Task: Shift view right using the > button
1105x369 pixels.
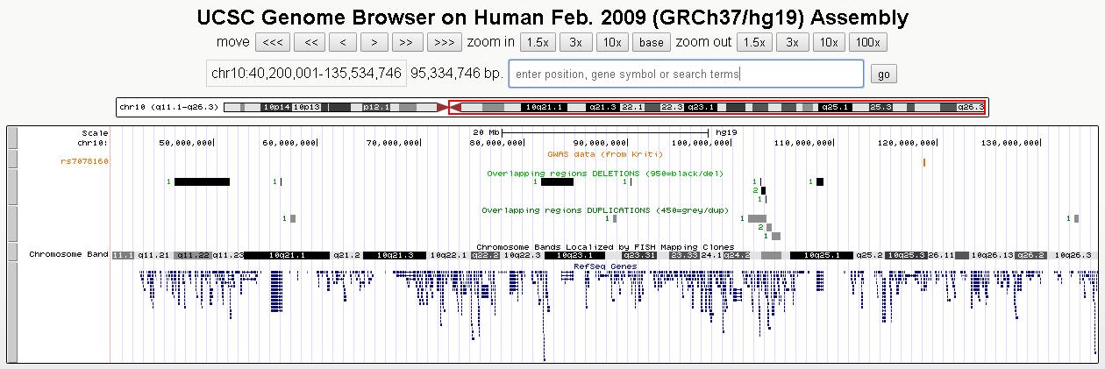Action: pyautogui.click(x=374, y=42)
